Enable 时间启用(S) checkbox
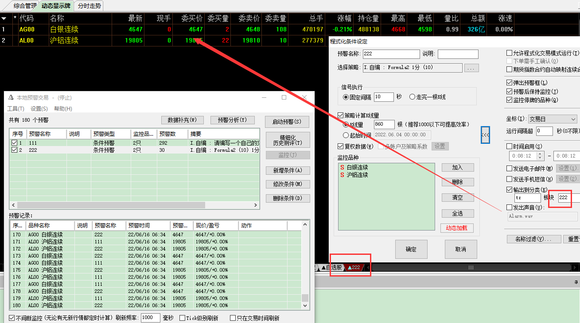This screenshot has width=580, height=323. pos(509,146)
